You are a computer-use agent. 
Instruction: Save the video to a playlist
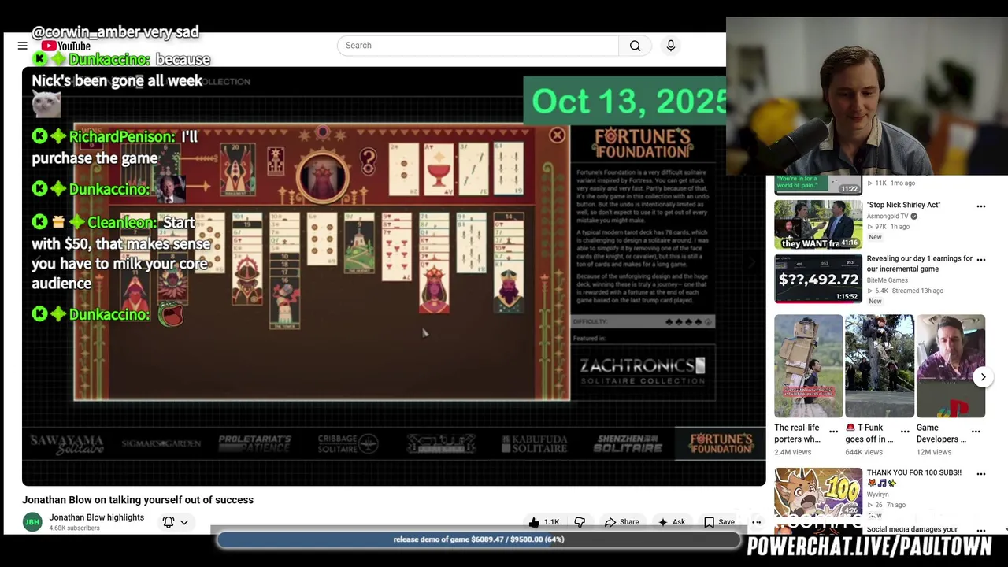click(x=719, y=522)
